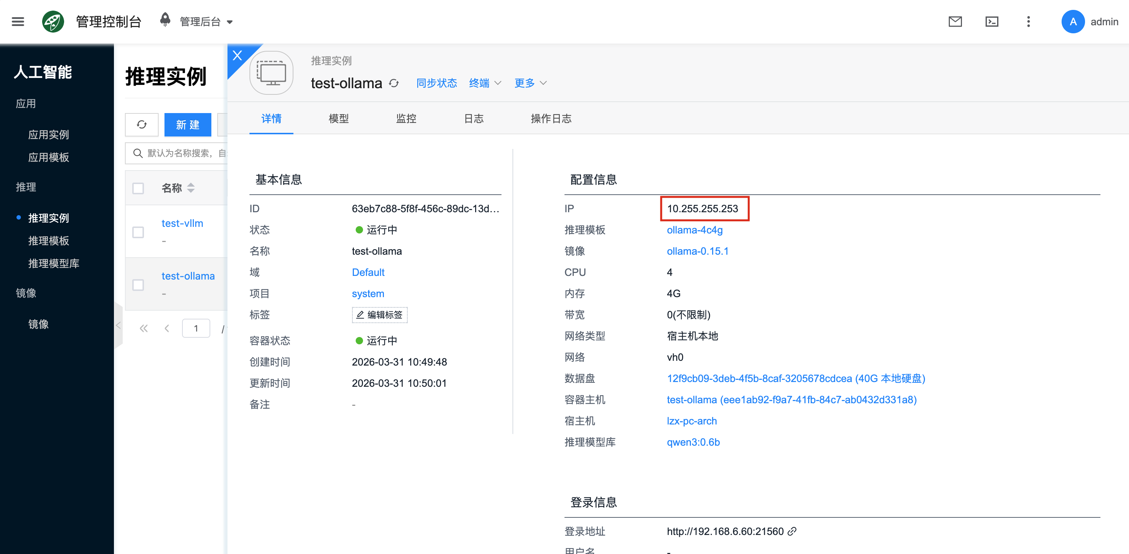Click the 新建 button
Viewport: 1129px width, 554px height.
click(188, 125)
